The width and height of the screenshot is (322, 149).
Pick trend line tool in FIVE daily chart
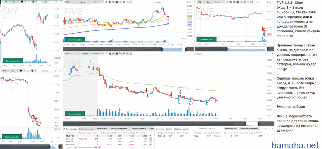(120, 2)
